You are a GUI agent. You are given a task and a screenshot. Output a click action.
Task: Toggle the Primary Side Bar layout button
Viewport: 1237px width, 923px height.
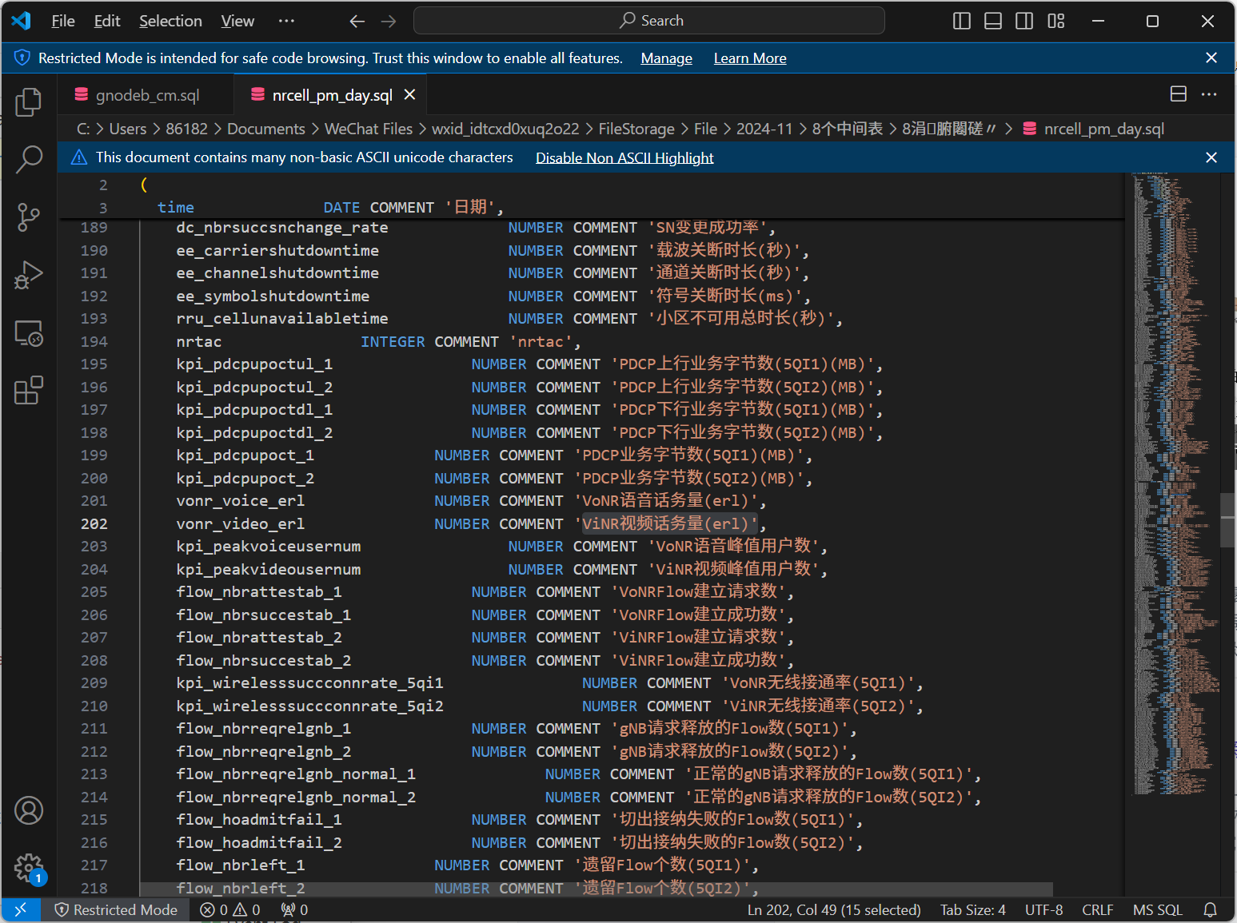(962, 21)
